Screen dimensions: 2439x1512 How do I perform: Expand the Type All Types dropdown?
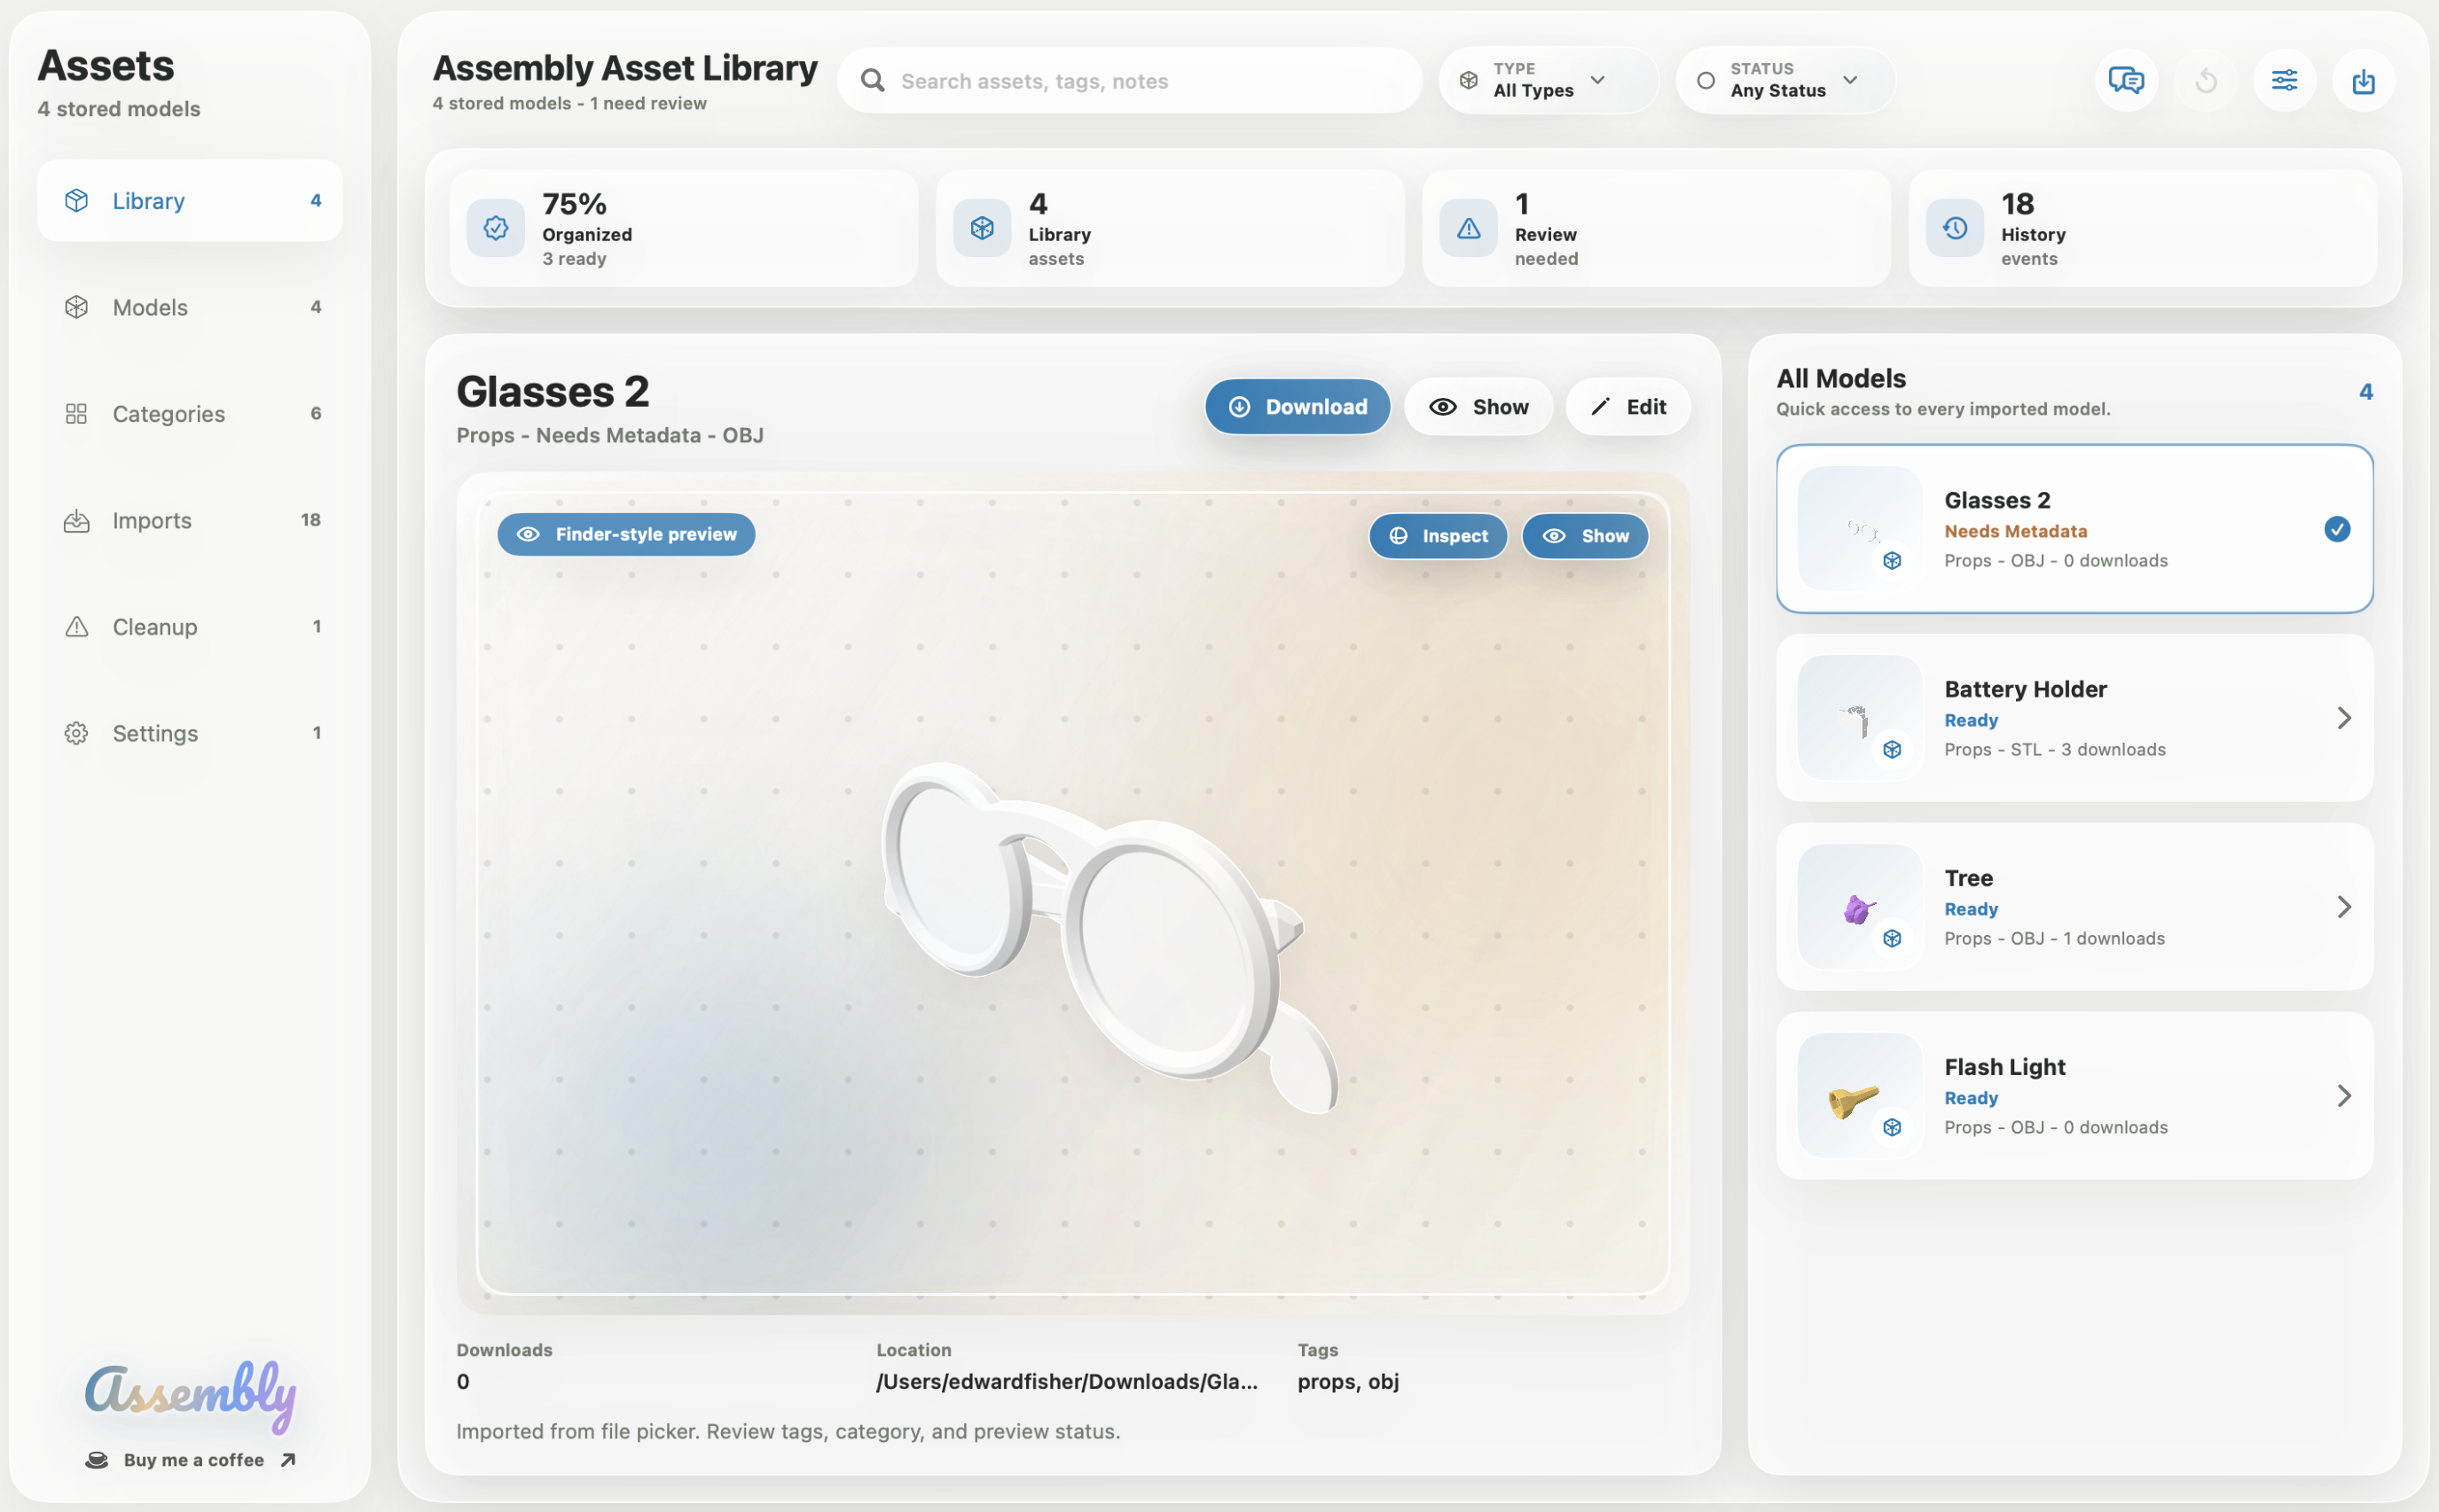pyautogui.click(x=1547, y=80)
